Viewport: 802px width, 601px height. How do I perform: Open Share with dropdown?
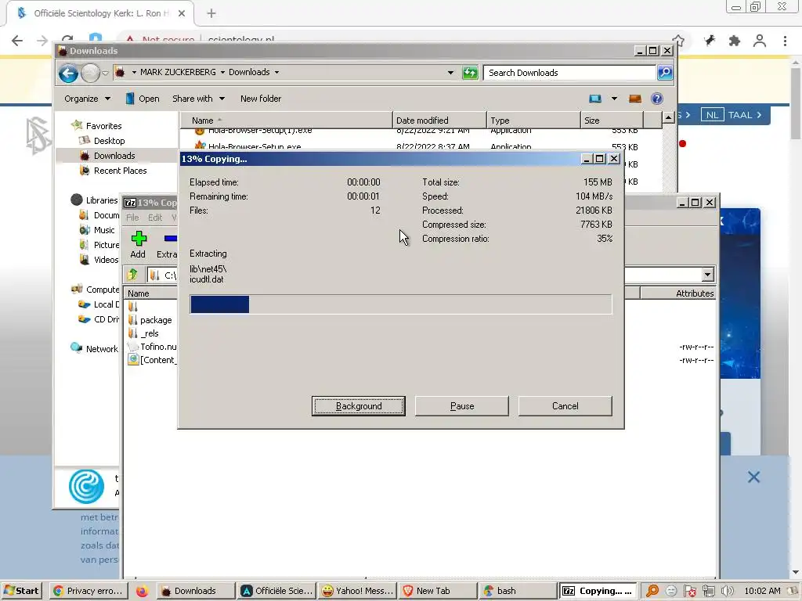(x=198, y=99)
